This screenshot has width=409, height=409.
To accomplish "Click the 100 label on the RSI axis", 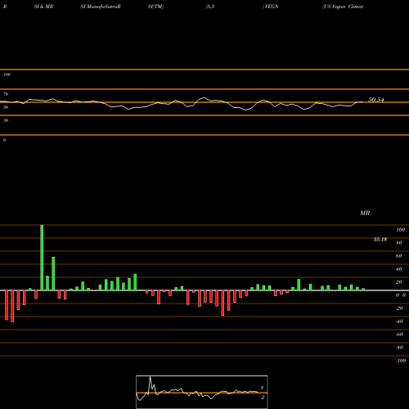I will click(7, 74).
